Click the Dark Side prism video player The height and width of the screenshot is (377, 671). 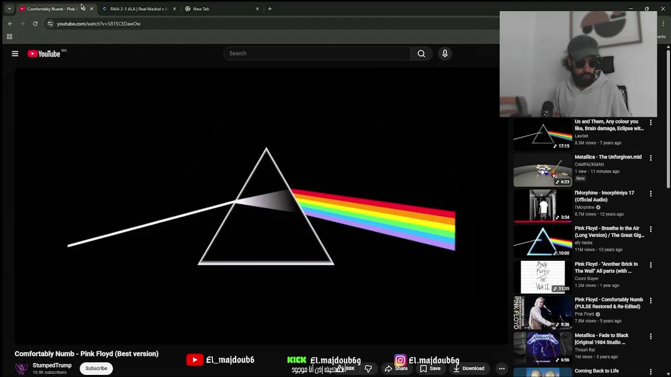(x=261, y=206)
